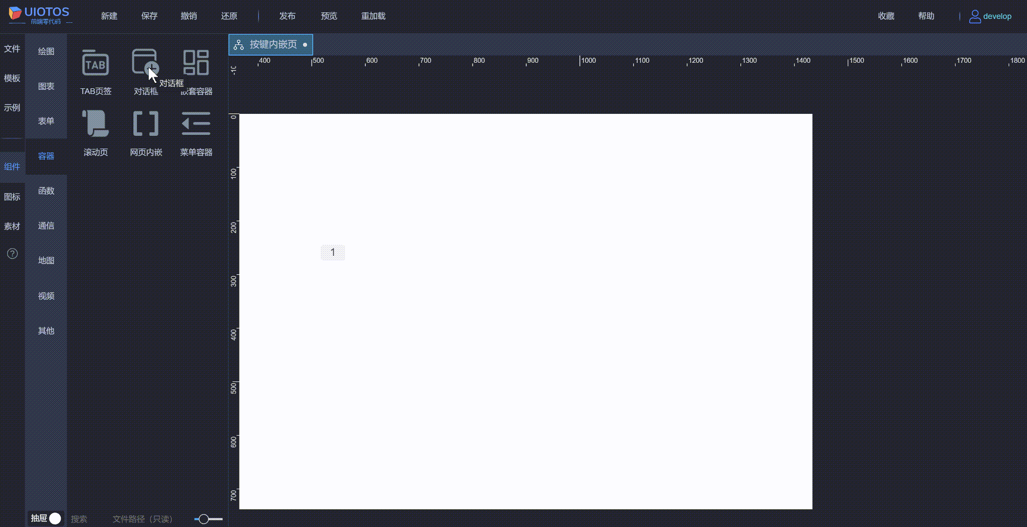
Task: Open 预览 to preview the page
Action: [x=329, y=16]
